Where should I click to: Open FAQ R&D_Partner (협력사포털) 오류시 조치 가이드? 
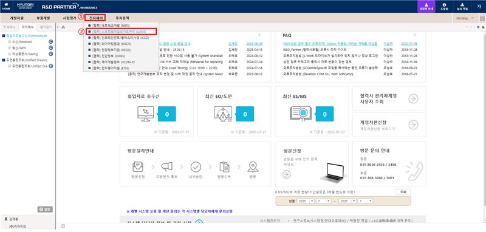pyautogui.click(x=315, y=49)
